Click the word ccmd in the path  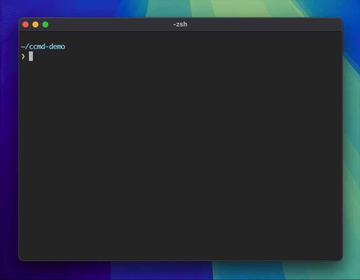click(x=37, y=47)
